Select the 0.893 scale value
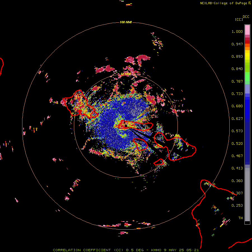The height and width of the screenshot is (252, 252). pyautogui.click(x=237, y=56)
